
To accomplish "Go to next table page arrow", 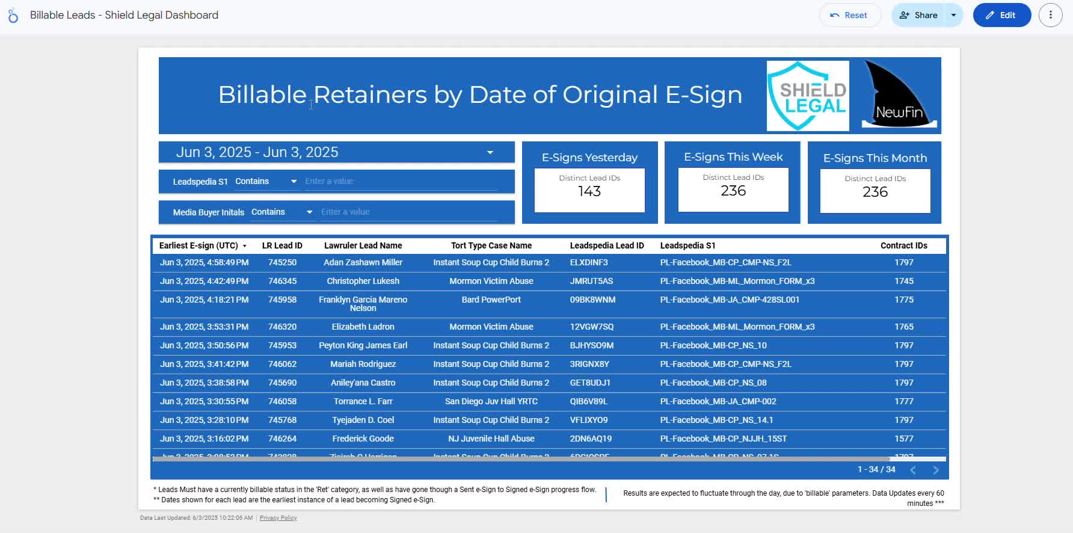I will point(935,470).
